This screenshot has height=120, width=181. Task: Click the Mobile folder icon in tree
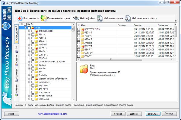(x=36, y=68)
